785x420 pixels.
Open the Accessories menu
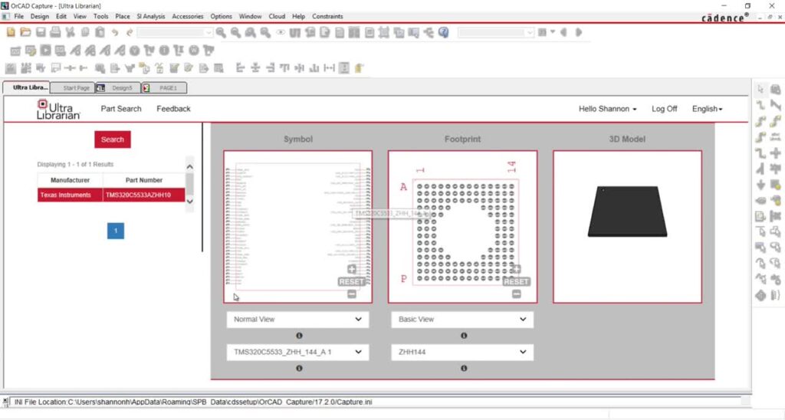point(188,17)
